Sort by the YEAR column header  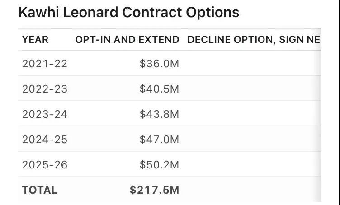35,40
